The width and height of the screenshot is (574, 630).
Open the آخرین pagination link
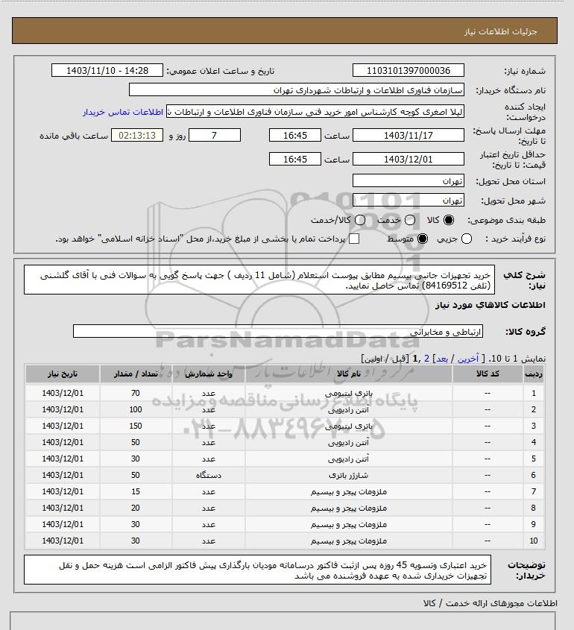coord(468,359)
